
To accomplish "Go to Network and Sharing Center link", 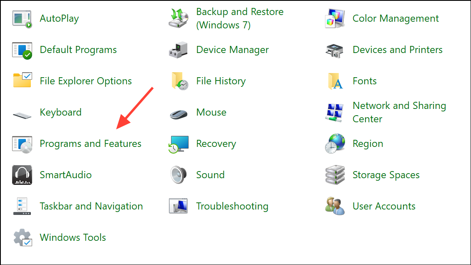I will coord(399,112).
